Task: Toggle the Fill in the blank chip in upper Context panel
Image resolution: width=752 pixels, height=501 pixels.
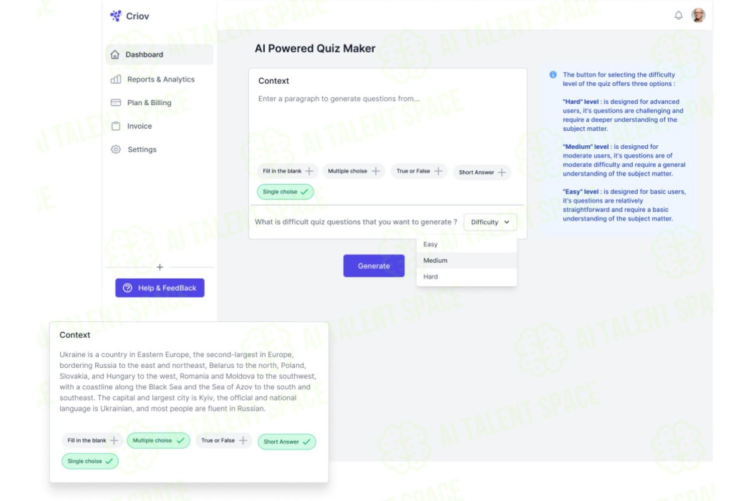Action: (288, 171)
